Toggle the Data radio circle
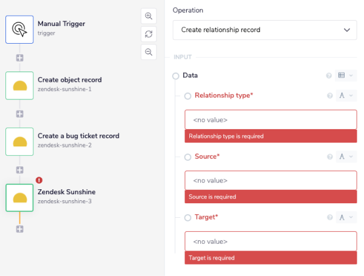 176,76
